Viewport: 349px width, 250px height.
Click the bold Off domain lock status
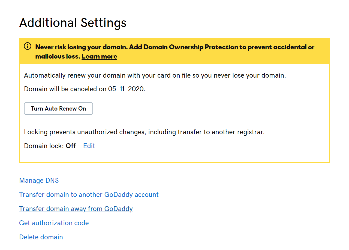click(71, 146)
